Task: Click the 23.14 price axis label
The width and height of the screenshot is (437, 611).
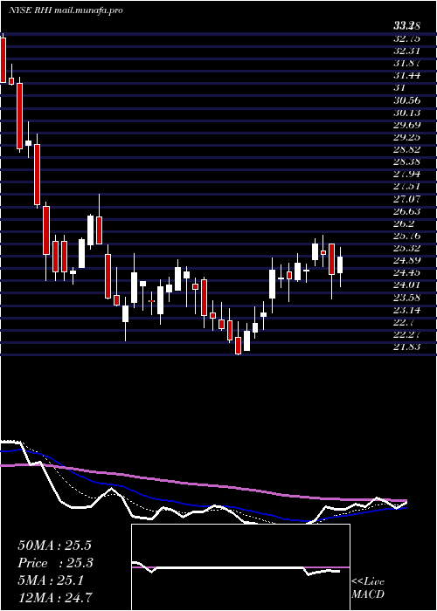Action: click(406, 310)
